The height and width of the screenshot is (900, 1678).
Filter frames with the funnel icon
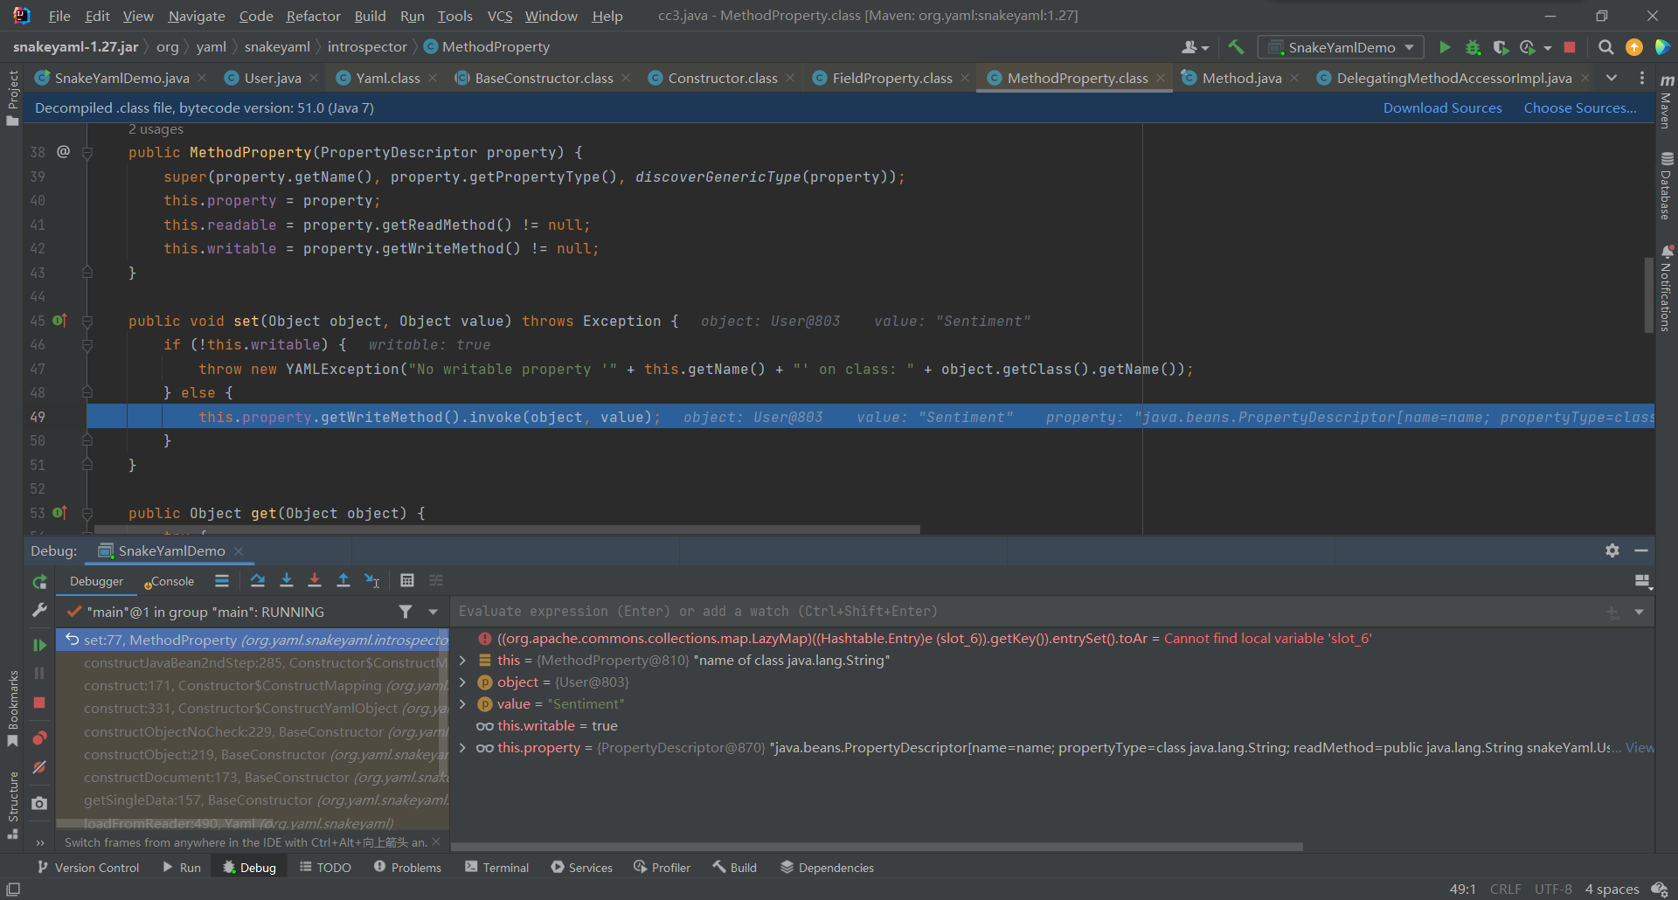click(406, 612)
